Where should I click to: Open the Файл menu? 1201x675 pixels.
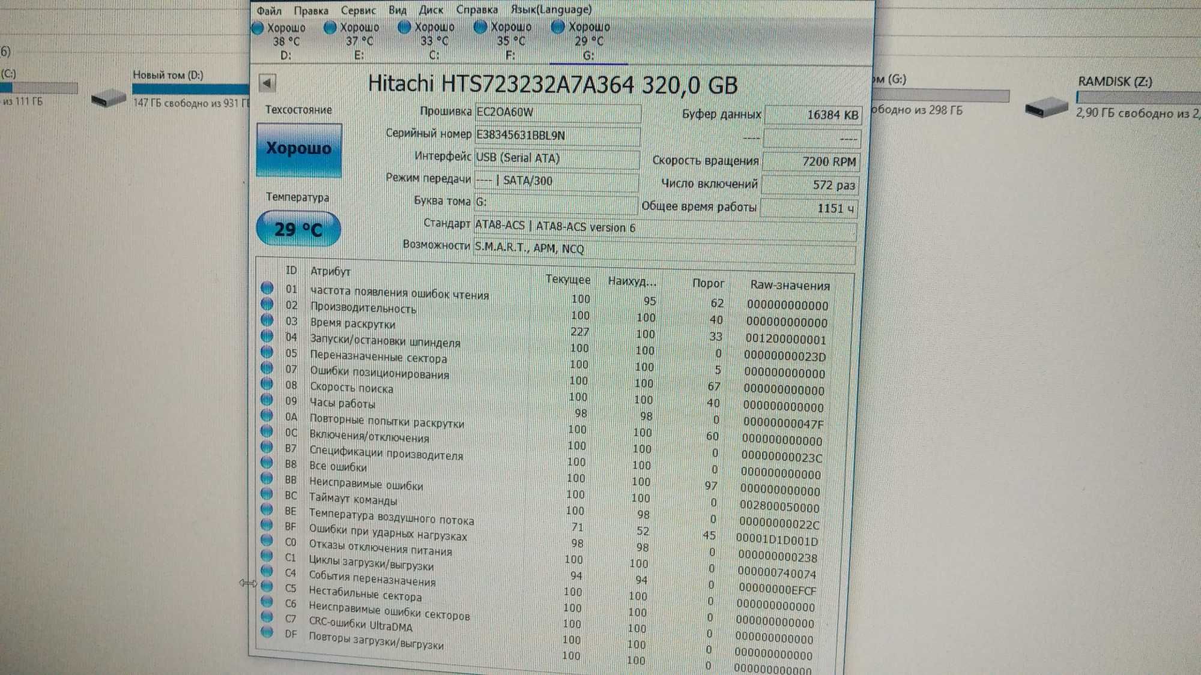tap(268, 11)
